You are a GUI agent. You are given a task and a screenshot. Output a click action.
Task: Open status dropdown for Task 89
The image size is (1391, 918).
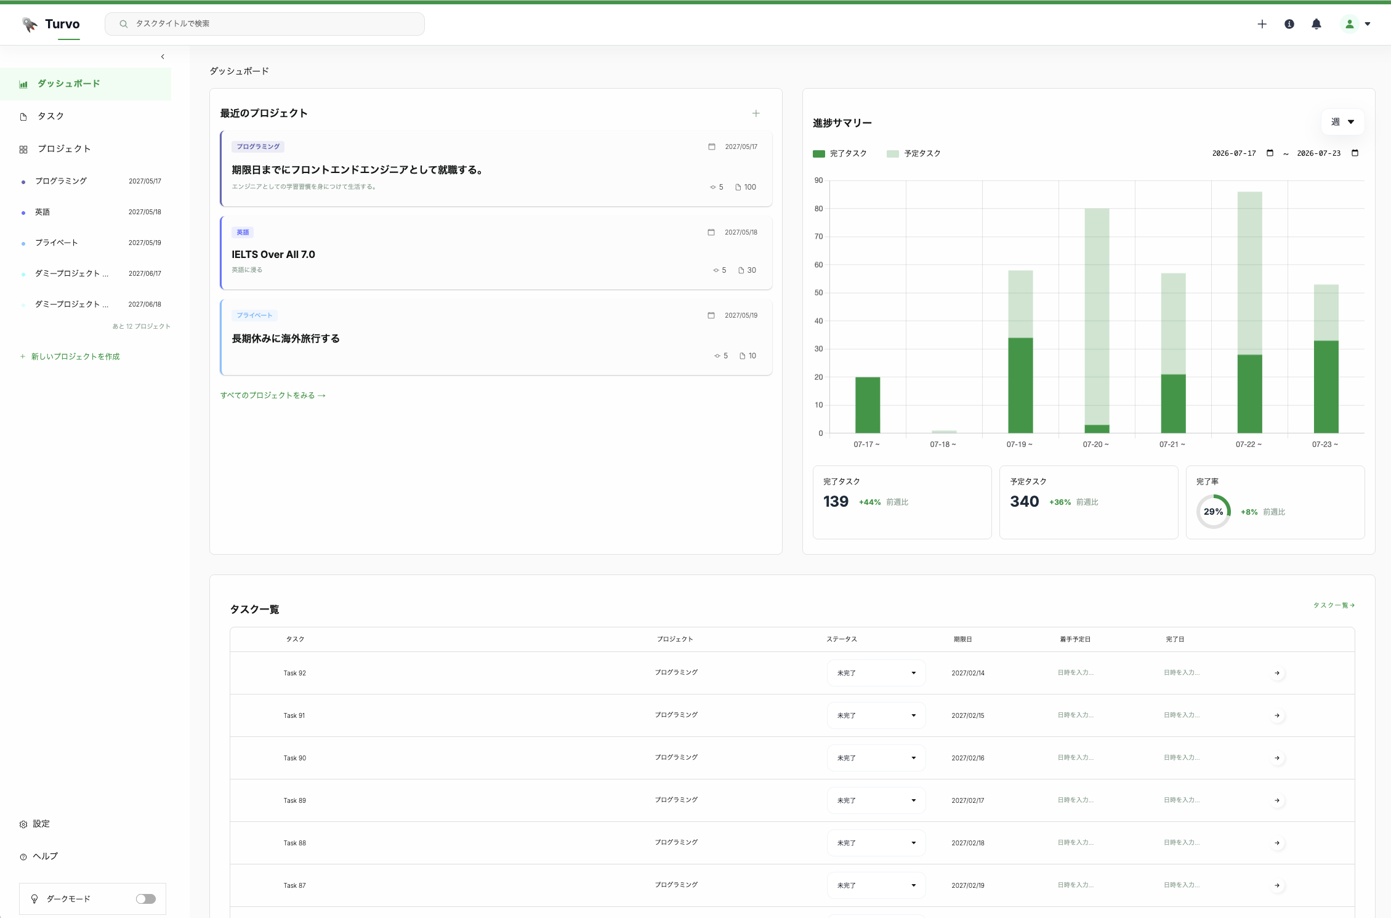point(876,800)
